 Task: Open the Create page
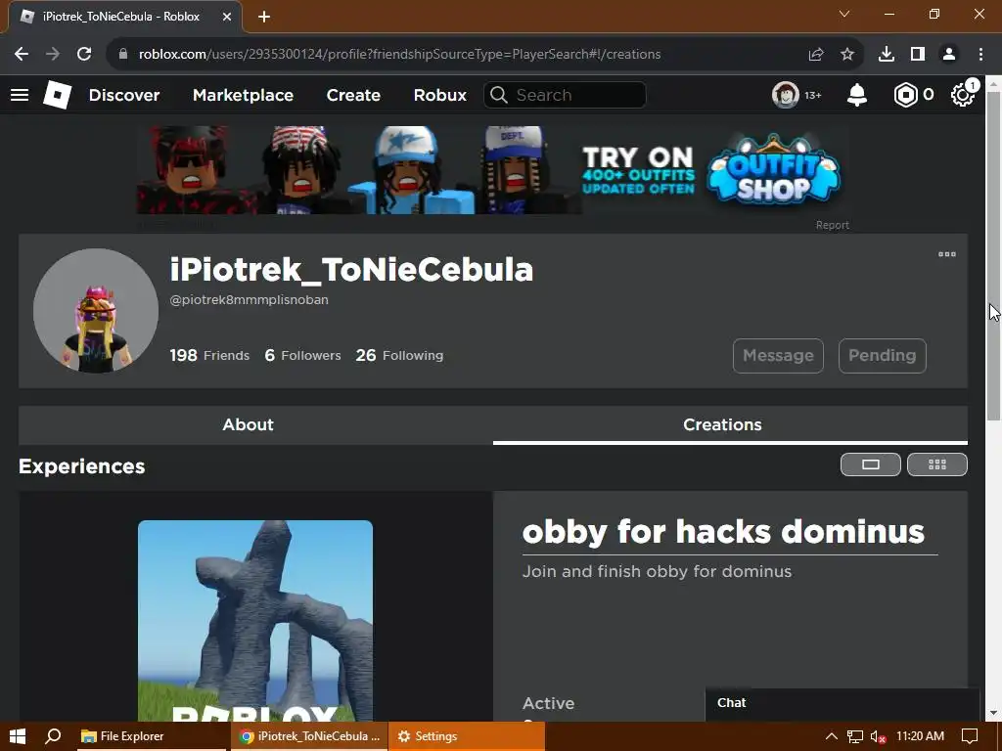coord(353,95)
